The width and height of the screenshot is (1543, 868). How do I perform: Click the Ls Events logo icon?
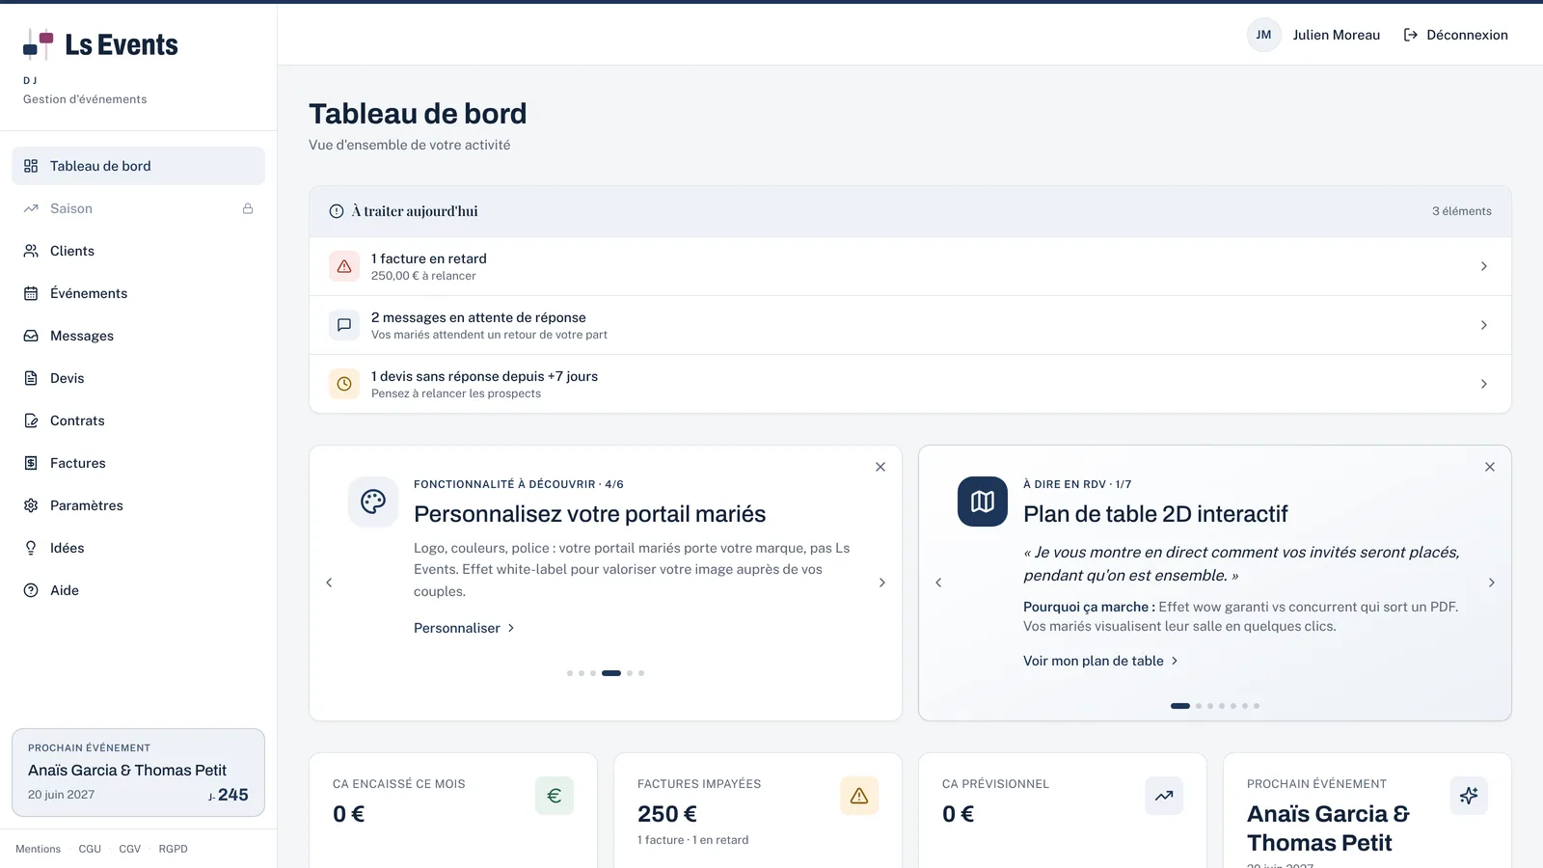39,44
